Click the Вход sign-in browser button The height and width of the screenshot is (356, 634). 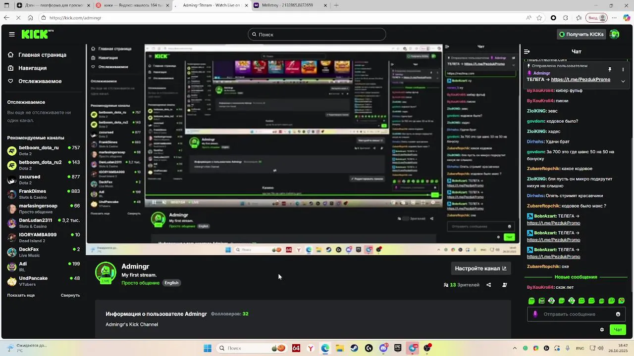click(x=596, y=18)
